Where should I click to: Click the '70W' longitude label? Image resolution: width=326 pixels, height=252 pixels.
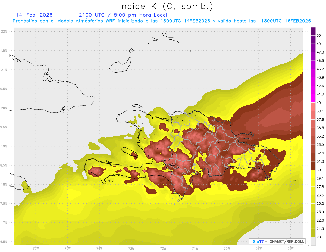pyautogui.click(x=227, y=248)
